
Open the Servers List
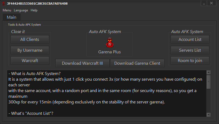(x=190, y=50)
